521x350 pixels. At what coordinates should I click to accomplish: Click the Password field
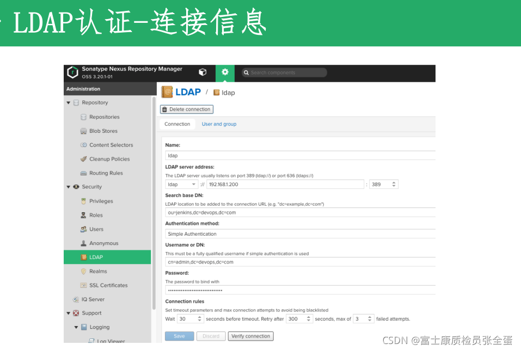(300, 290)
